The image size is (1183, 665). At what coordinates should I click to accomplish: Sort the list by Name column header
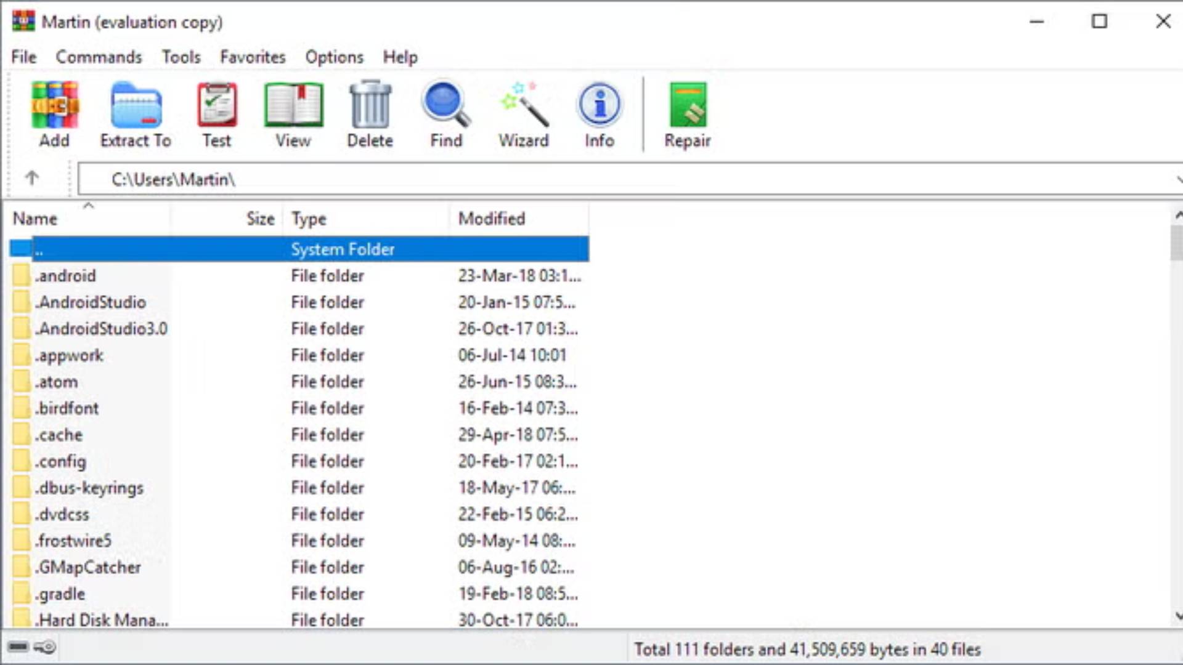point(36,219)
